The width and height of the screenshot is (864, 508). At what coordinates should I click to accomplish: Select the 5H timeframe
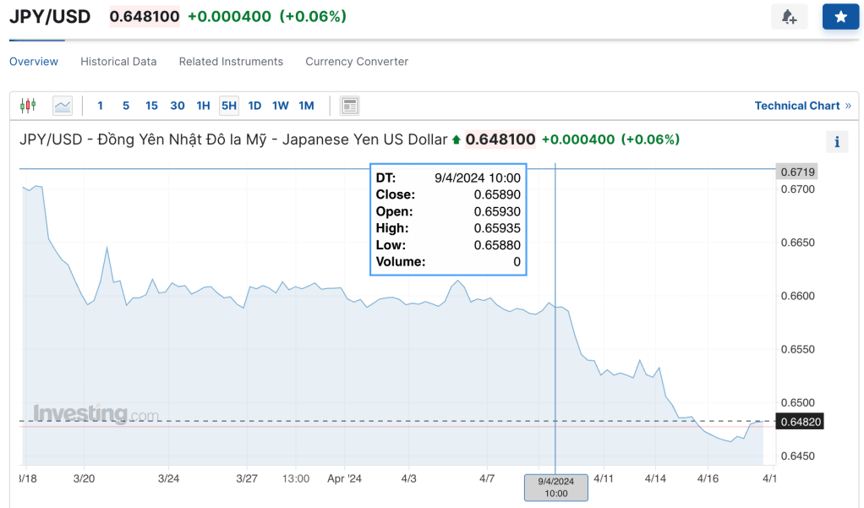228,106
